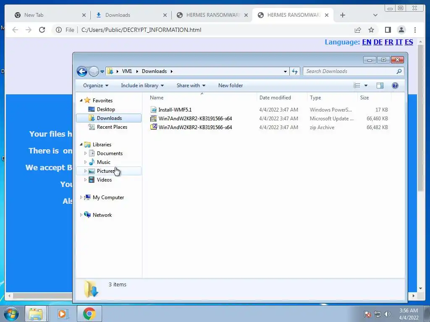
Task: Expand My Computer node
Action: click(81, 197)
